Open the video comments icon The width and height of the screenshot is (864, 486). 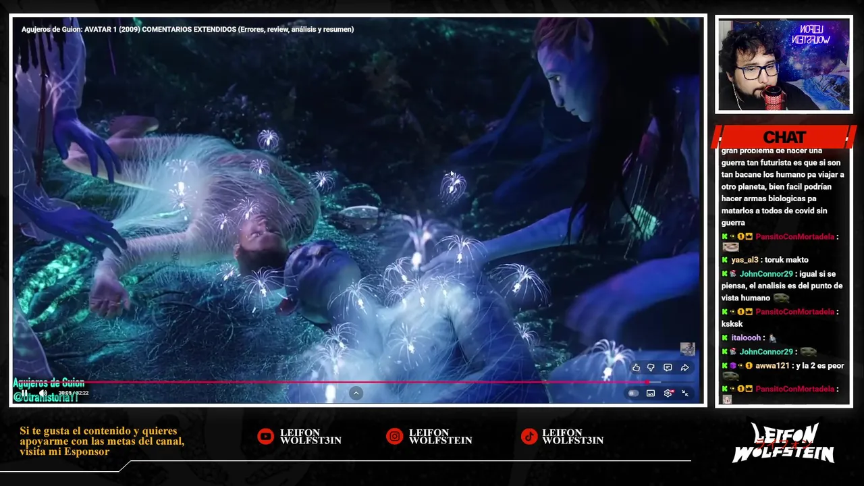[668, 368]
